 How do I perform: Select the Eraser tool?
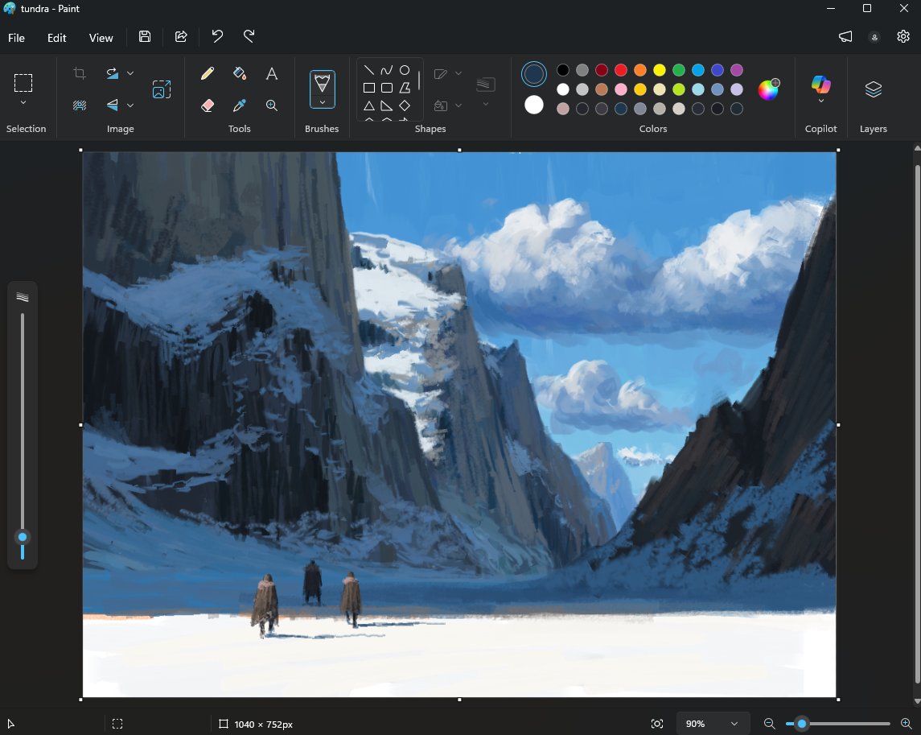[208, 105]
